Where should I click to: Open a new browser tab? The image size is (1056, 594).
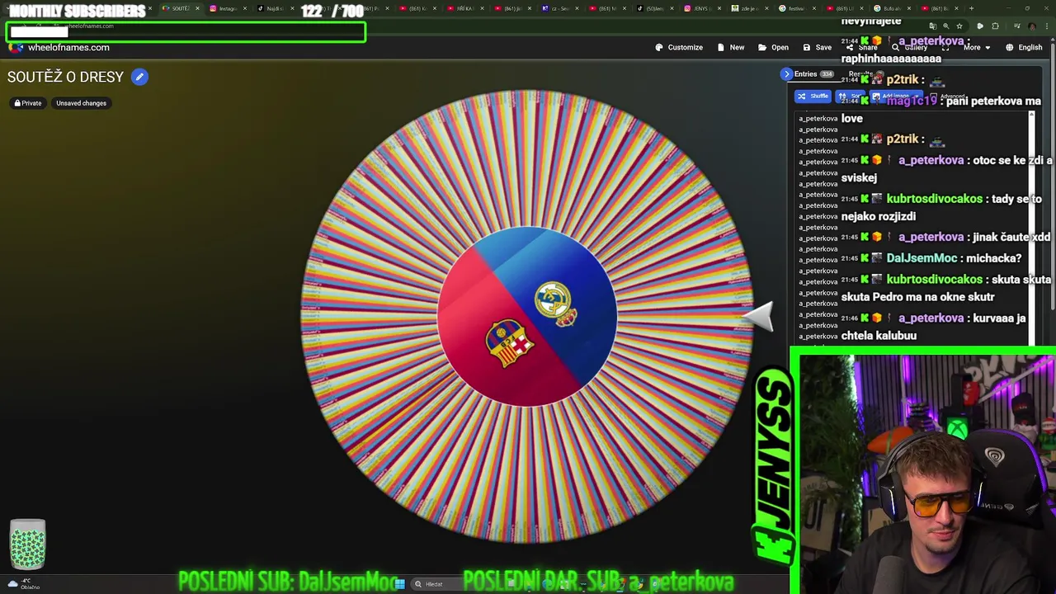[x=971, y=8]
